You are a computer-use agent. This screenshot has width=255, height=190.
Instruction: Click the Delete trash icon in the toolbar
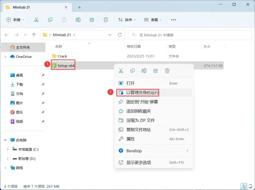click(106, 20)
